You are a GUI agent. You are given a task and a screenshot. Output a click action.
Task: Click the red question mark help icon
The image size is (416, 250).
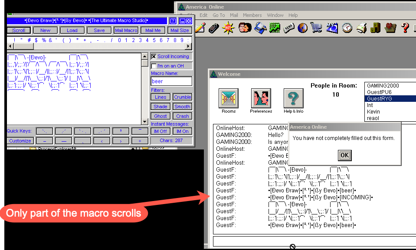pyautogui.click(x=405, y=28)
